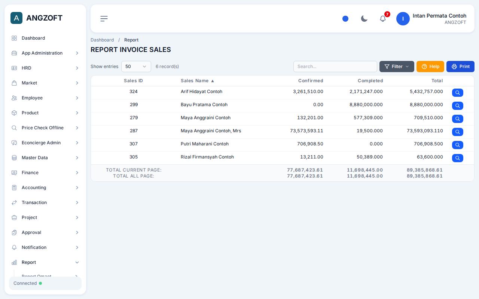The width and height of the screenshot is (479, 299).
Task: Open Dashboard in the sidebar
Action: click(x=45, y=38)
